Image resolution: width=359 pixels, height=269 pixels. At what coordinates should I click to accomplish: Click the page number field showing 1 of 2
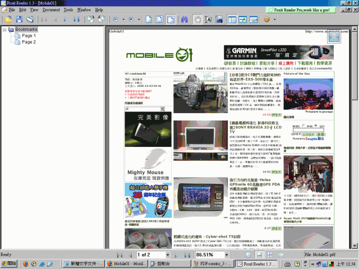[x=151, y=255]
